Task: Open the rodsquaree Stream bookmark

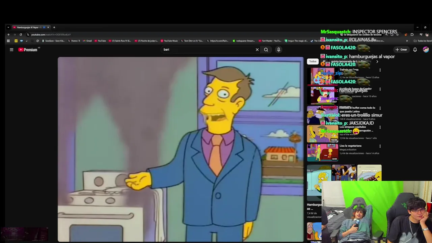Action: click(243, 41)
